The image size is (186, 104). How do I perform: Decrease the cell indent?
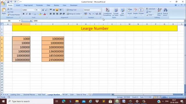tap(61, 14)
